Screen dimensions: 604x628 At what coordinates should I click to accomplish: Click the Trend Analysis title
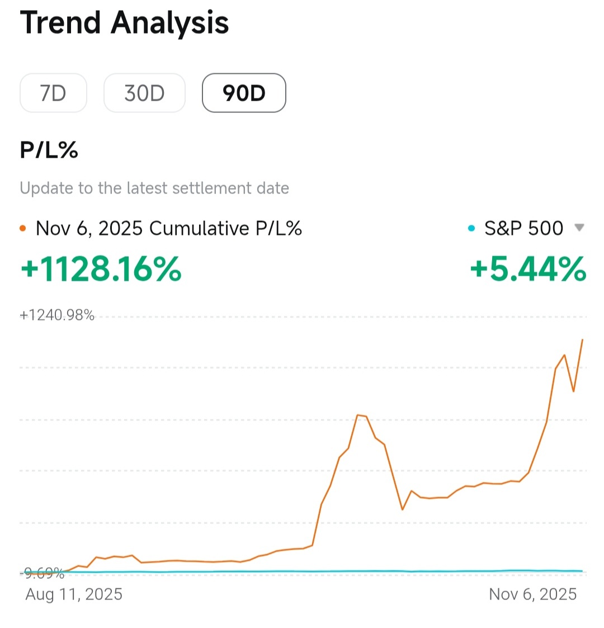124,22
